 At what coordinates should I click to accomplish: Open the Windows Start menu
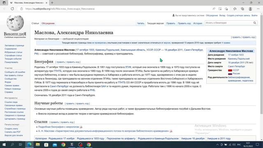[x=4, y=144]
